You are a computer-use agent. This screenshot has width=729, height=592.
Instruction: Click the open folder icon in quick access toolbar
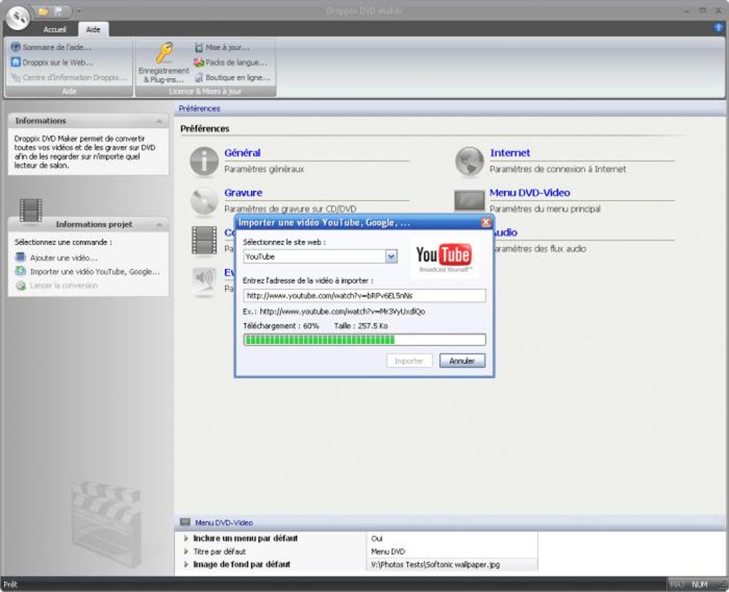tap(43, 11)
